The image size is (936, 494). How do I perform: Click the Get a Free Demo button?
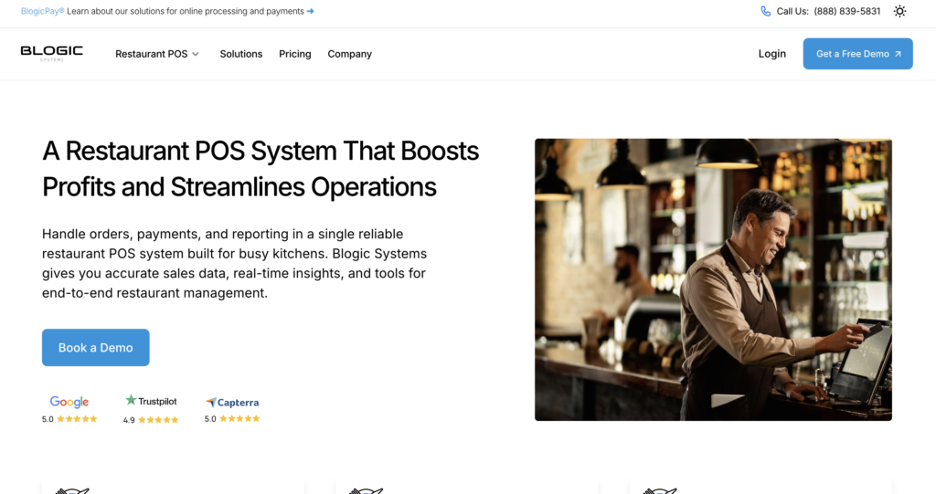(x=857, y=54)
